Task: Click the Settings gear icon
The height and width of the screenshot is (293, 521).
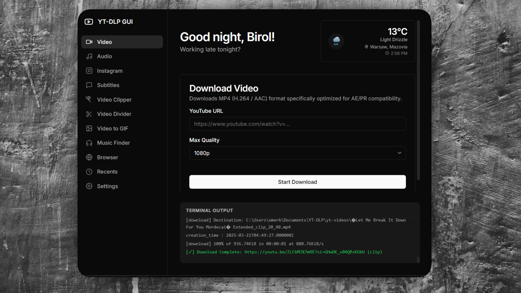Action: pos(89,186)
